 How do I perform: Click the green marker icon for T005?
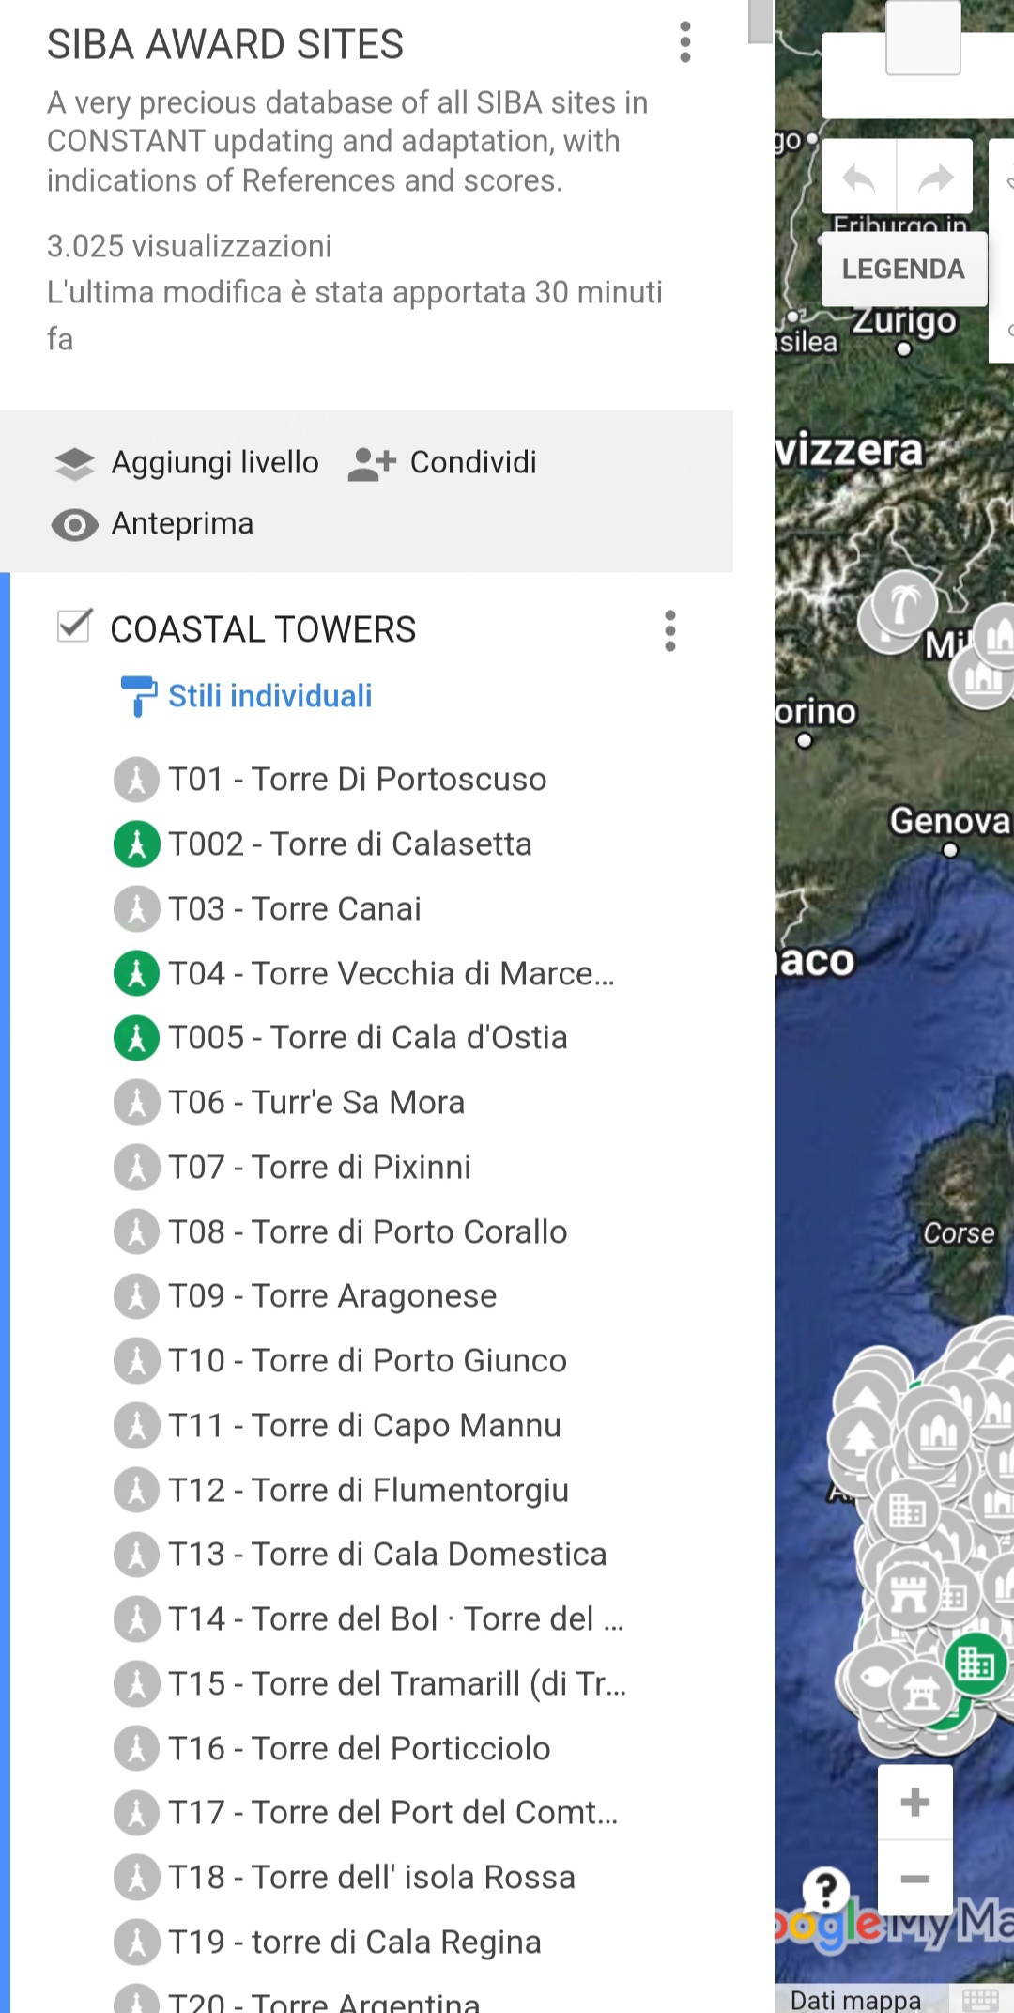pos(137,1038)
